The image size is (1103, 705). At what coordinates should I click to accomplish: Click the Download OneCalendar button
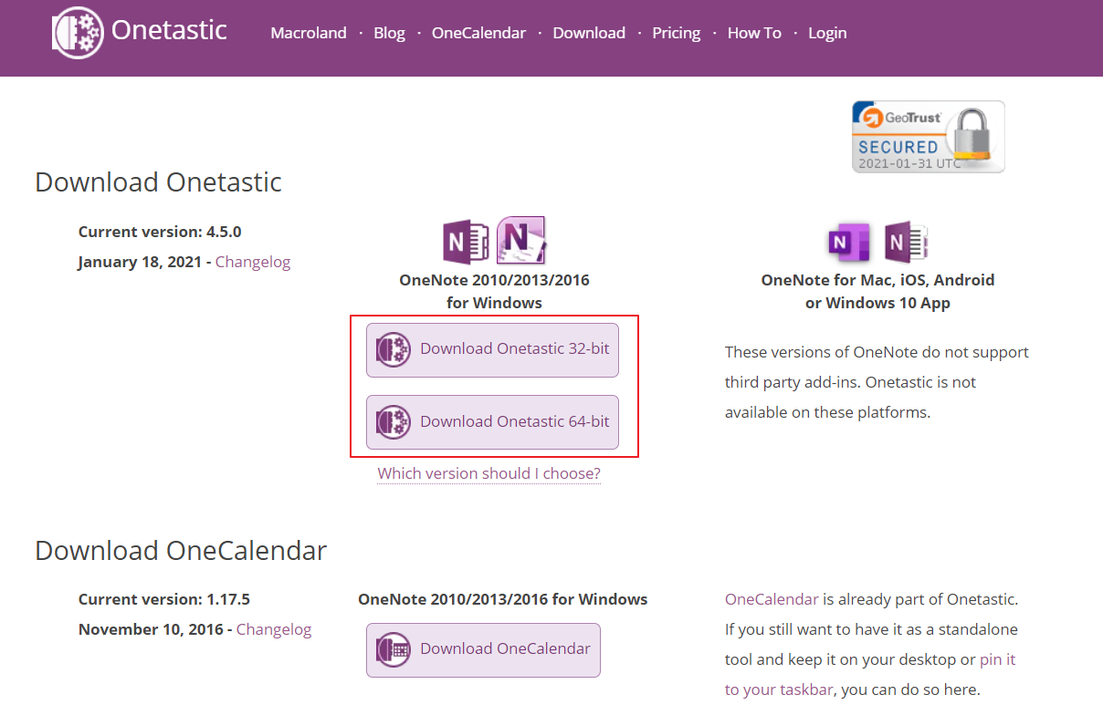483,649
